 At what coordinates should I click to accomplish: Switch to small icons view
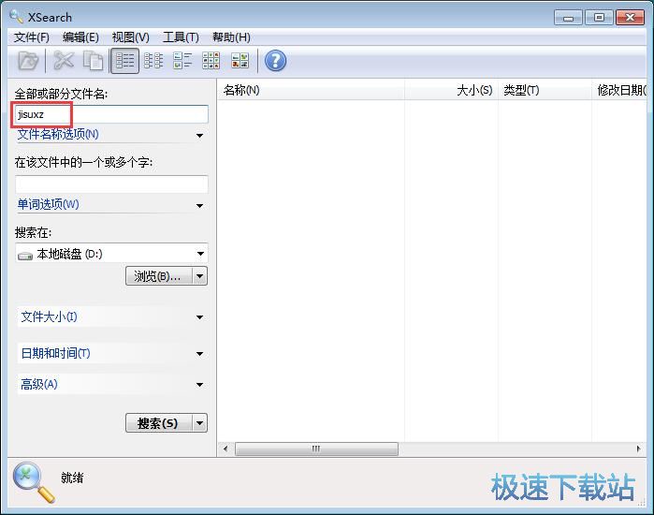click(211, 61)
